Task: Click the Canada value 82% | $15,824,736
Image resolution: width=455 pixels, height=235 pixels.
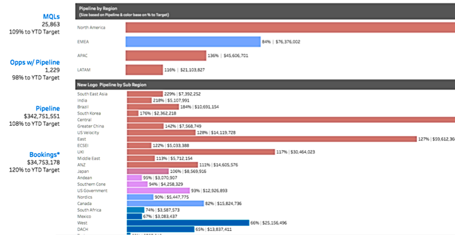Action: coord(224,203)
